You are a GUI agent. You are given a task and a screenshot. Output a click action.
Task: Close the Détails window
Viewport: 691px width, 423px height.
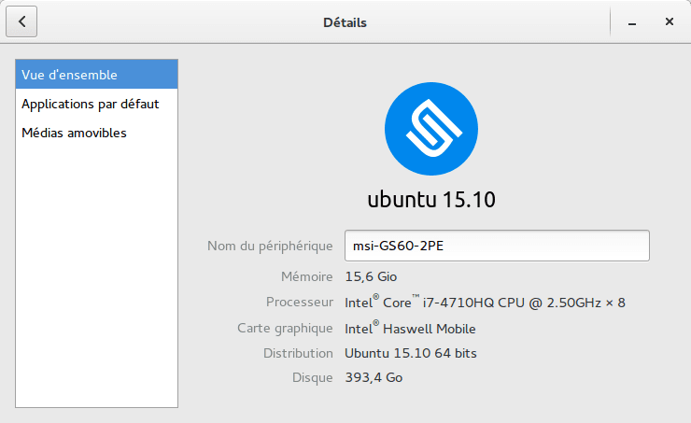click(669, 21)
